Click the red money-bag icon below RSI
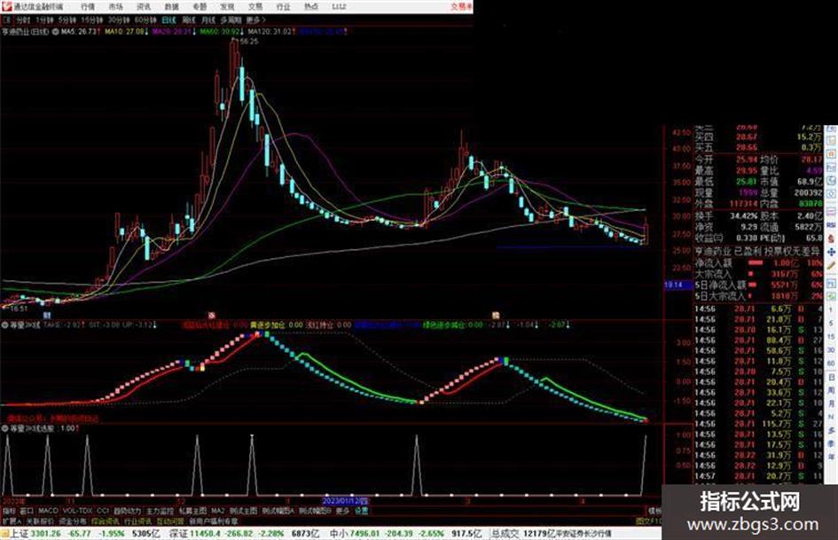Screen dimensions: 838x540 (x=831, y=239)
